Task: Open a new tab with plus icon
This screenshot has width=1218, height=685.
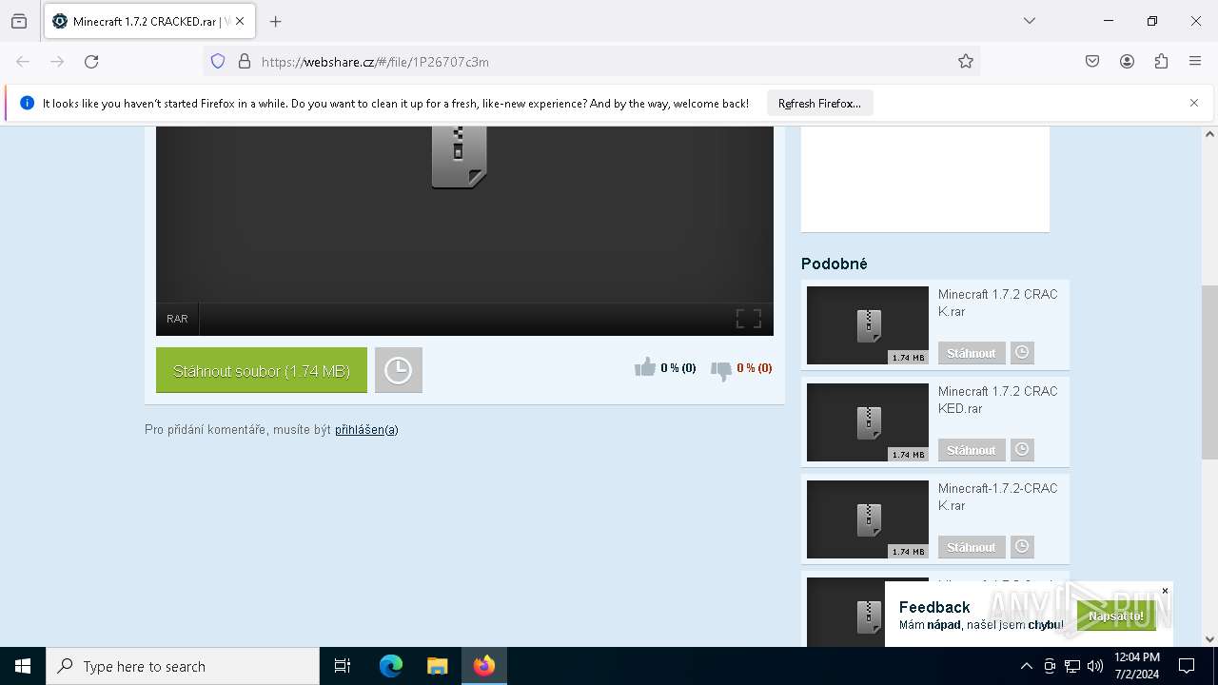Action: (x=276, y=21)
